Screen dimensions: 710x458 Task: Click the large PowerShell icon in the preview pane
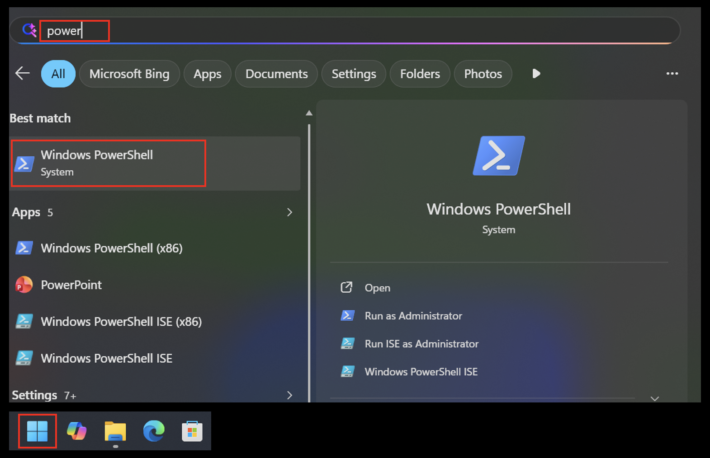[499, 156]
